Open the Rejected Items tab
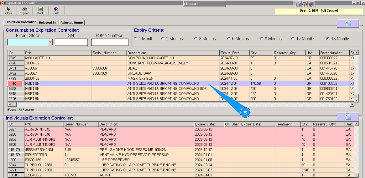The width and height of the screenshot is (365, 178). tap(72, 23)
